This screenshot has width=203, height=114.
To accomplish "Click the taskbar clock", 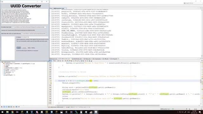I will (194, 112).
